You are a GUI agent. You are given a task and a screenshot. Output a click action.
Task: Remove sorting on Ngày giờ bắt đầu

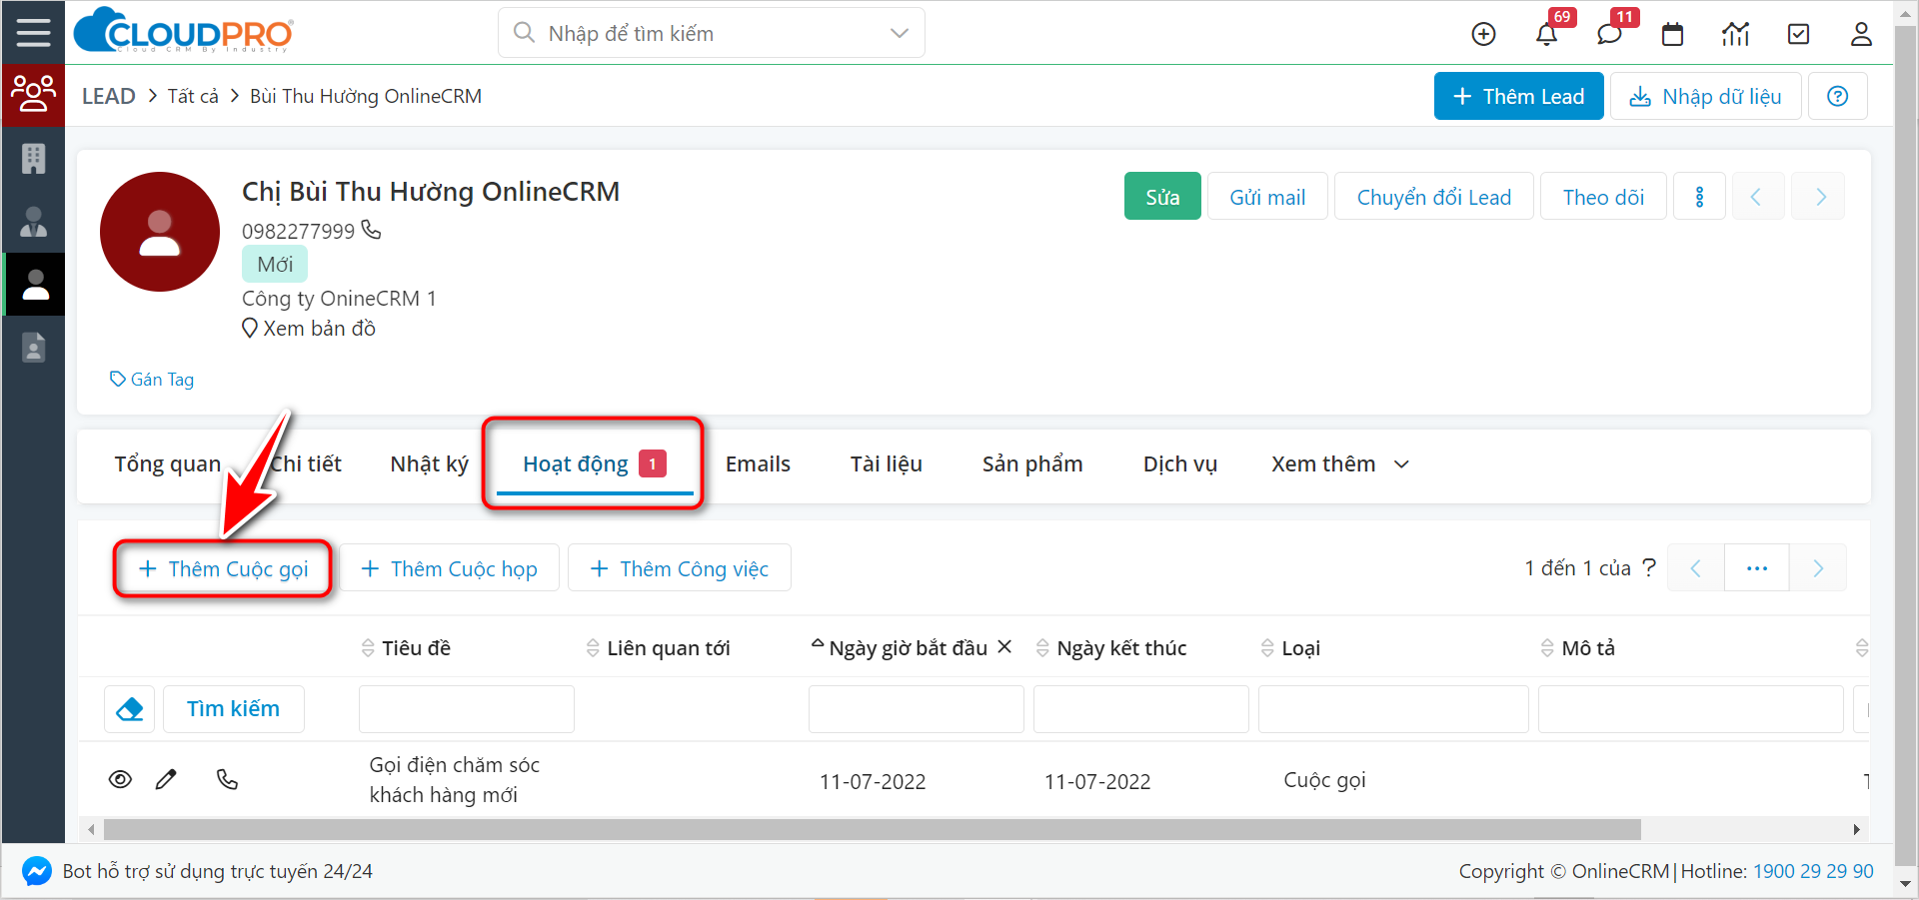tap(1004, 646)
